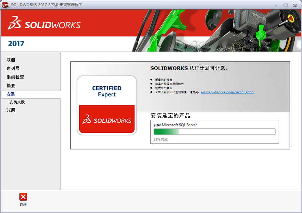The width and height of the screenshot is (302, 213).
Task: Select the 欢迎 step in sidebar
Action: tap(11, 60)
